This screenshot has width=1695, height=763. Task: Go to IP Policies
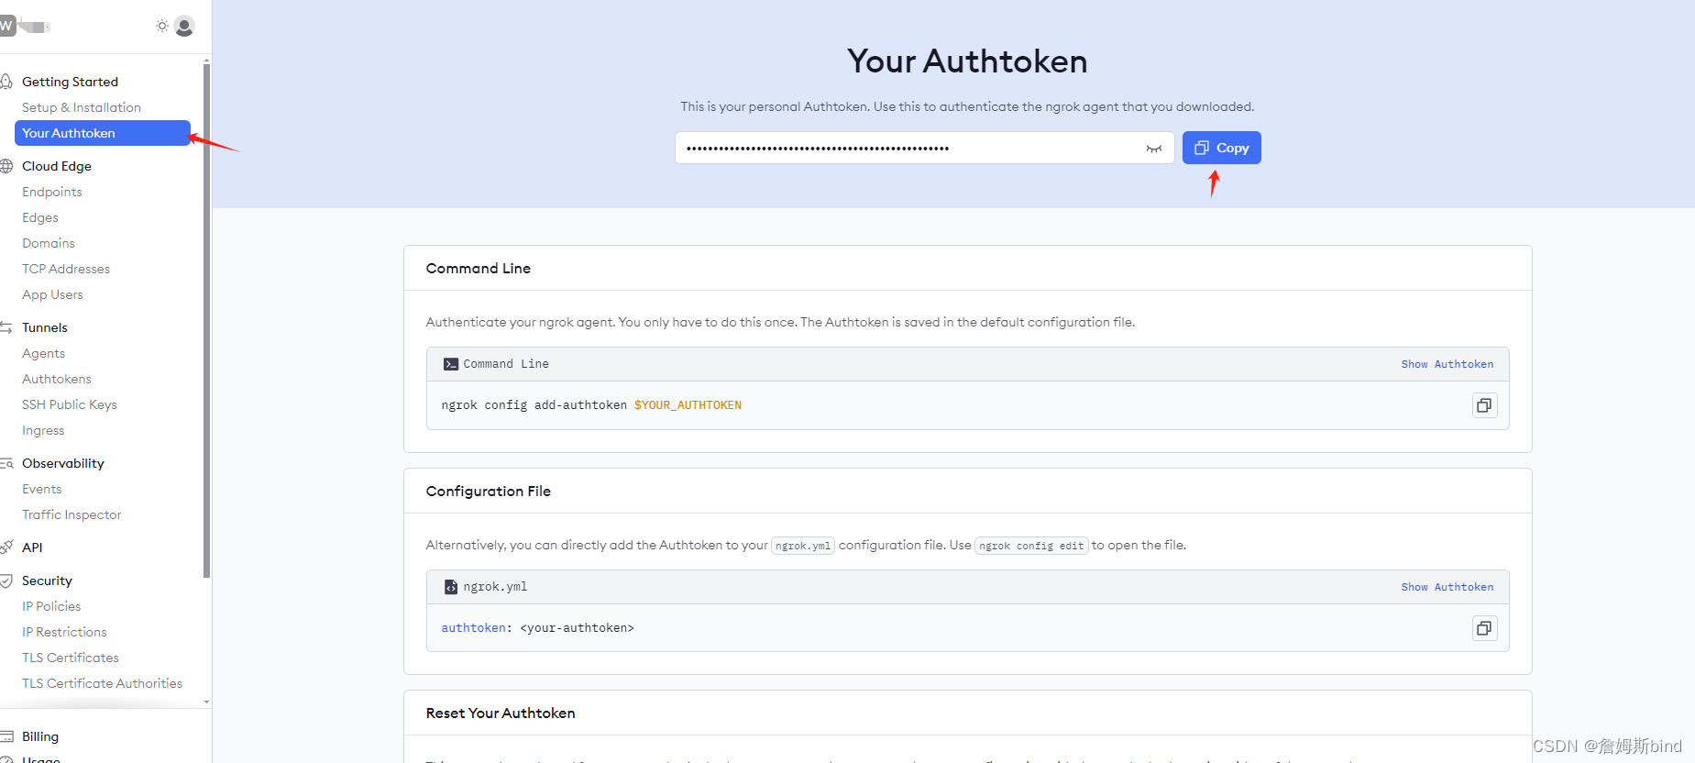point(51,606)
